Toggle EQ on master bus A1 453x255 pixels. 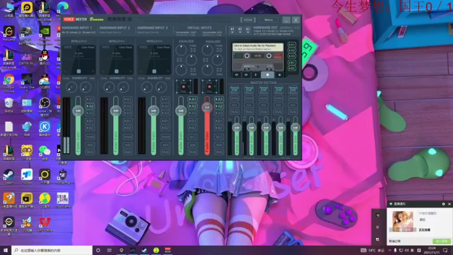click(234, 105)
